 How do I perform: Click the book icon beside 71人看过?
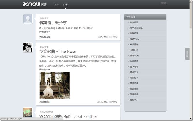pos(98,102)
